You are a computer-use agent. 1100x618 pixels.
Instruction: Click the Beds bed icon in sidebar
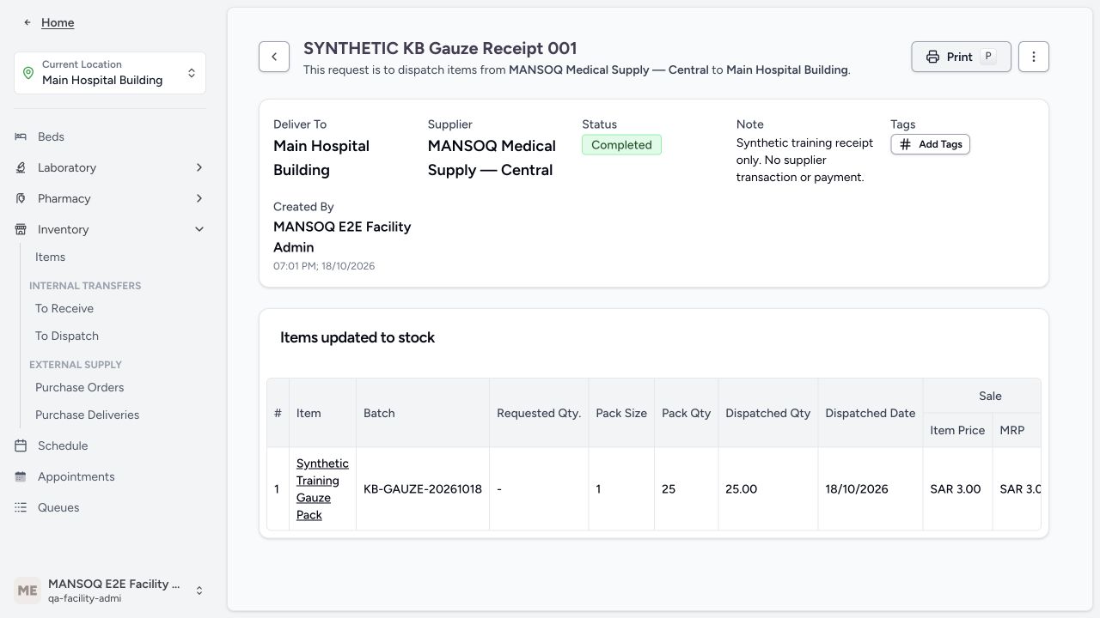pyautogui.click(x=21, y=136)
